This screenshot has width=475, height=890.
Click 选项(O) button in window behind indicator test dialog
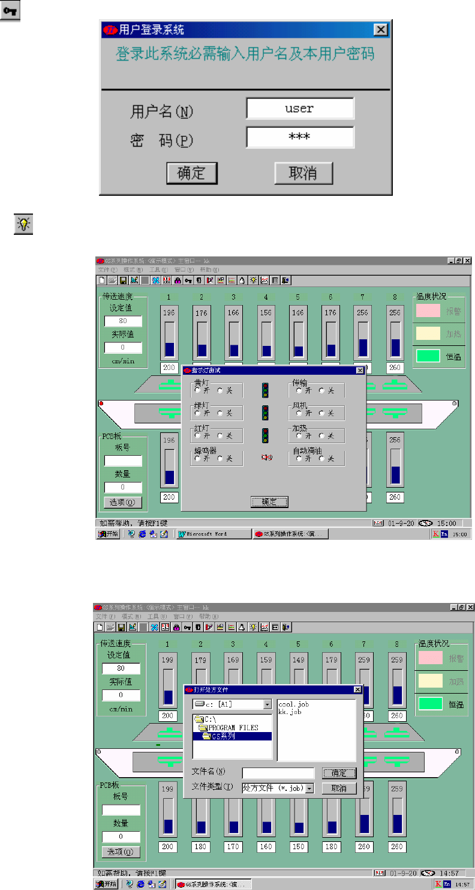123,502
